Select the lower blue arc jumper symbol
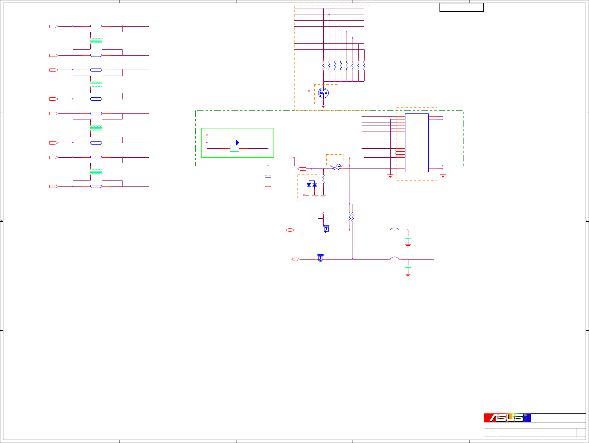 point(395,258)
